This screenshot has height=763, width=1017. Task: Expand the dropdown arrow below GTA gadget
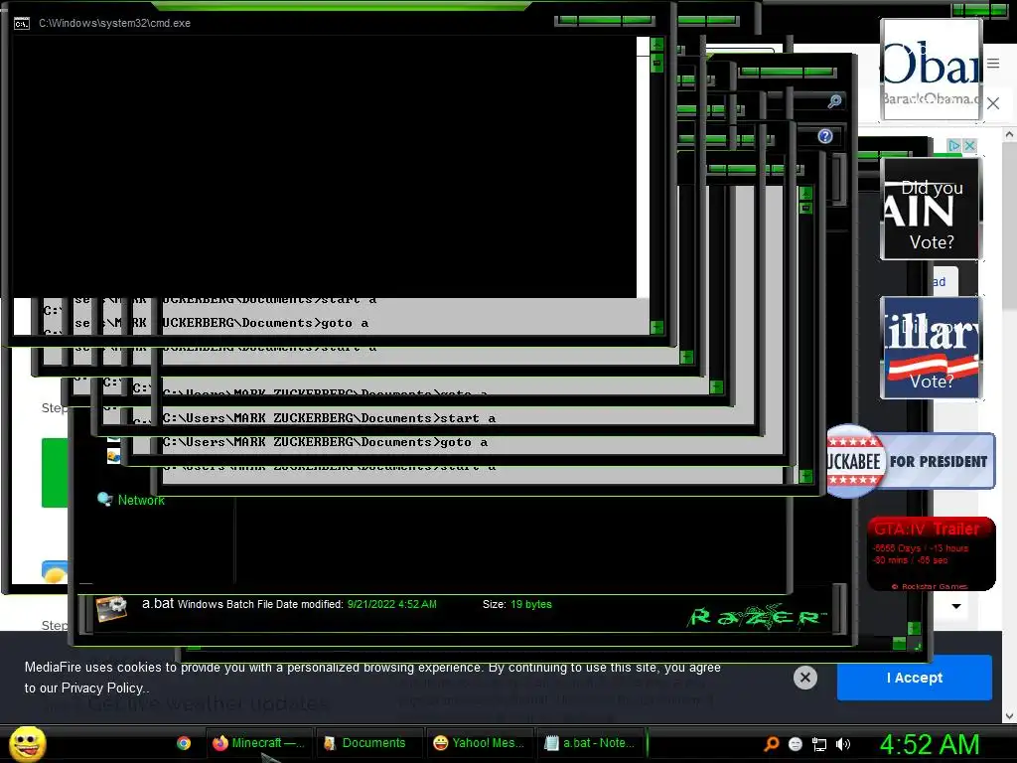point(956,606)
